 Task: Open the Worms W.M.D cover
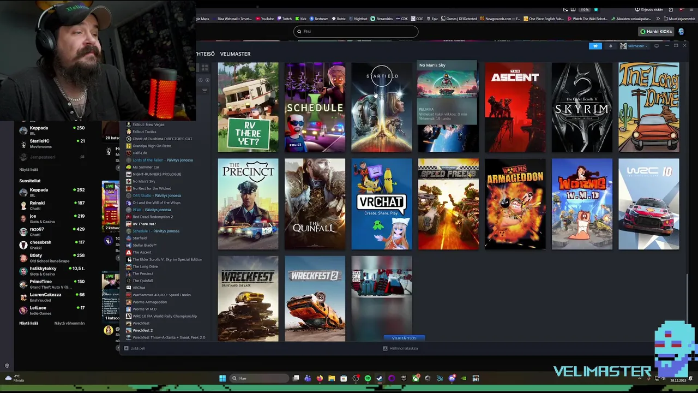582,204
